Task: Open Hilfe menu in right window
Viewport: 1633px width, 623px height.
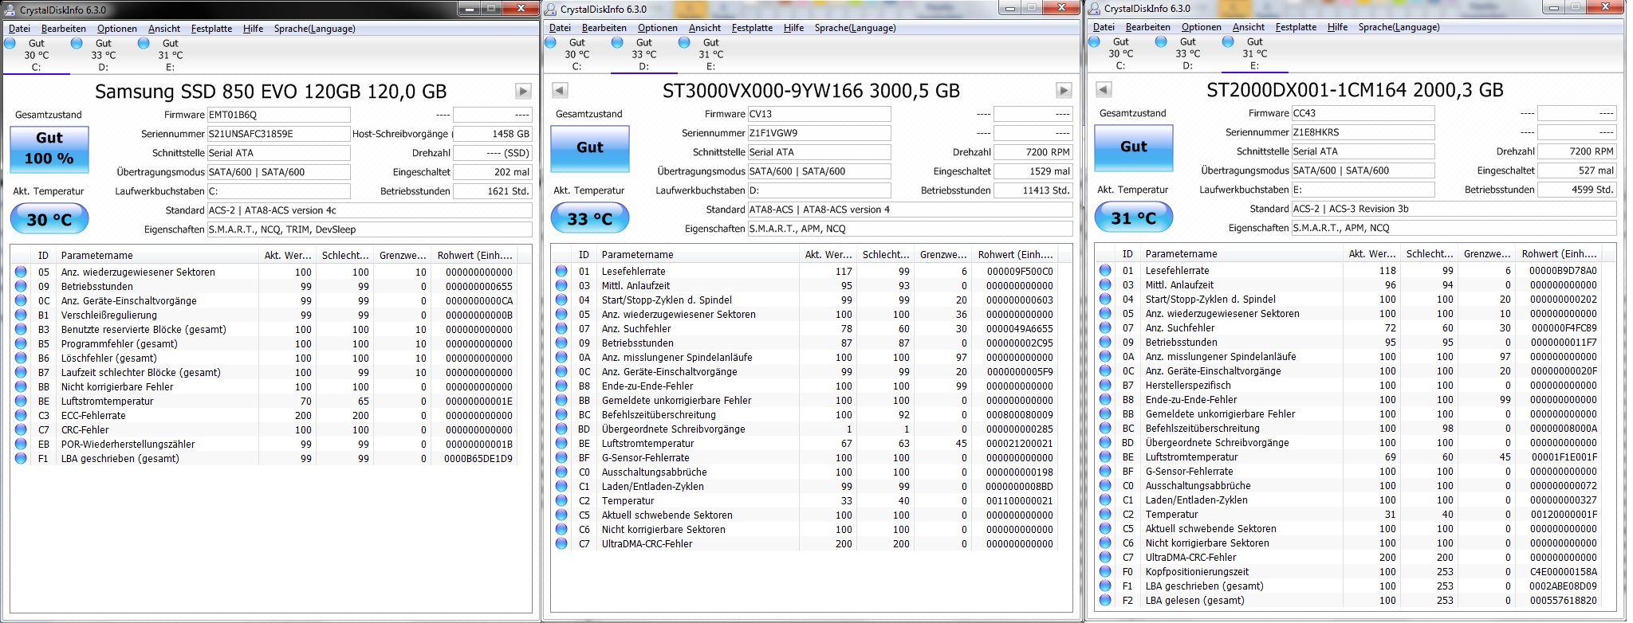Action: tap(1337, 27)
